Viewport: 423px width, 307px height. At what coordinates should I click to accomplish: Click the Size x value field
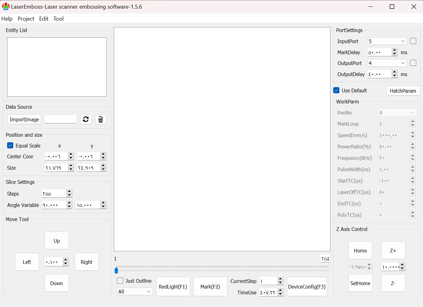pos(56,168)
